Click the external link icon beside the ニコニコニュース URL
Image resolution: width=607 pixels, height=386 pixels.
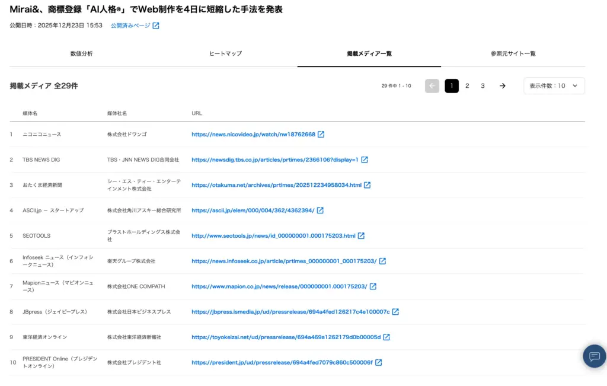point(321,134)
